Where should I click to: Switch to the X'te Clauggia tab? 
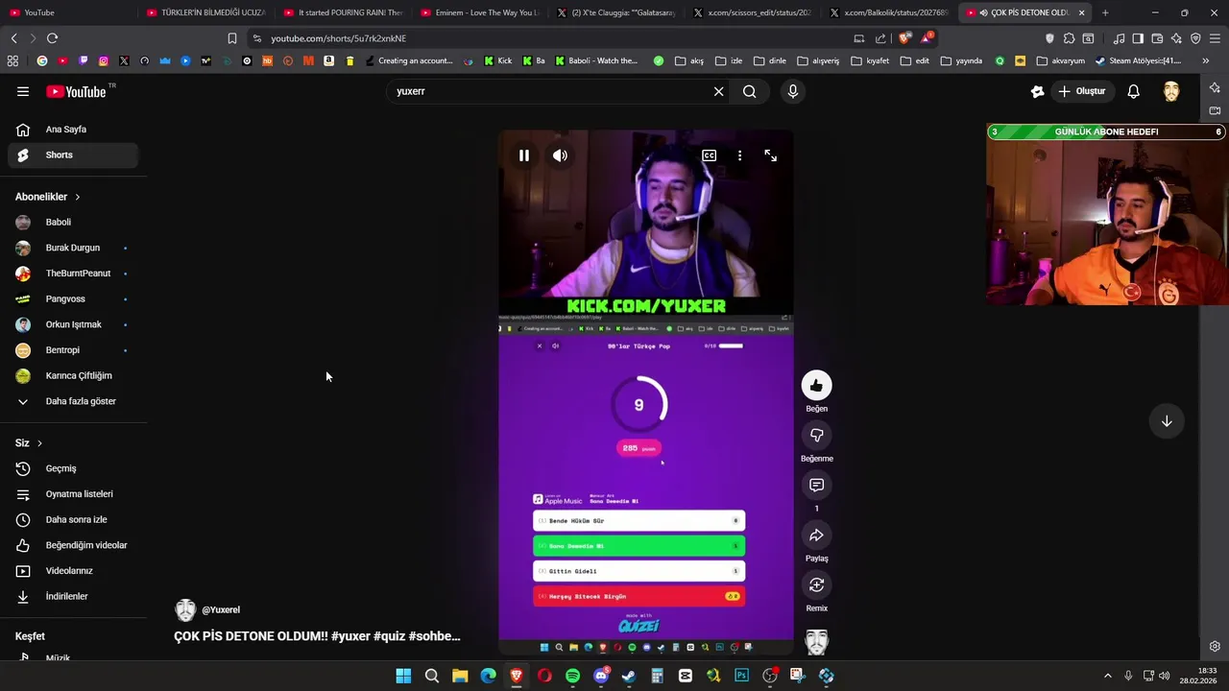pyautogui.click(x=617, y=12)
